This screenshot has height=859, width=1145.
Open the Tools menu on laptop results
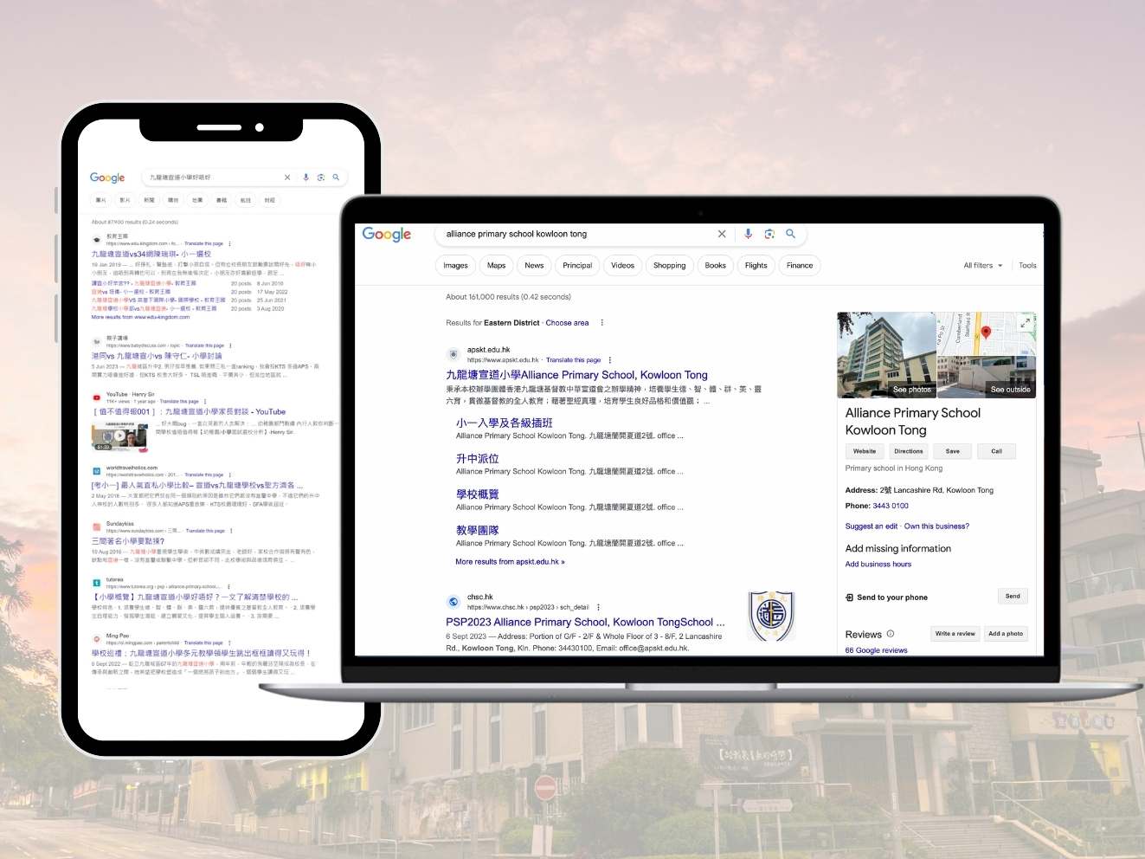(1027, 266)
